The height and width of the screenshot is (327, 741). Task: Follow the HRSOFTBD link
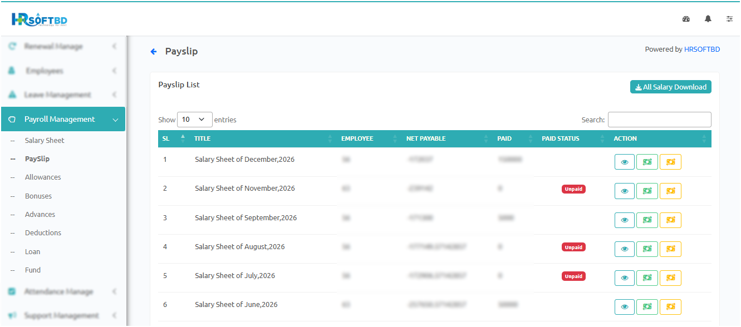coord(701,49)
